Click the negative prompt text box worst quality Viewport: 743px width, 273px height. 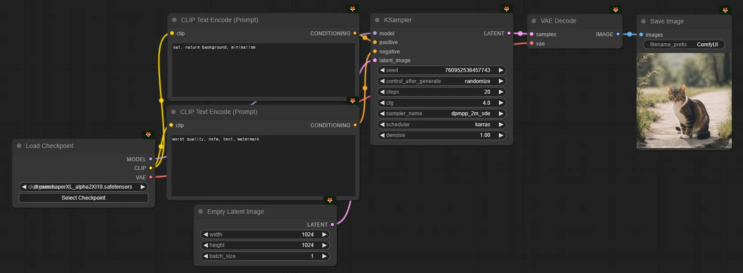[263, 166]
